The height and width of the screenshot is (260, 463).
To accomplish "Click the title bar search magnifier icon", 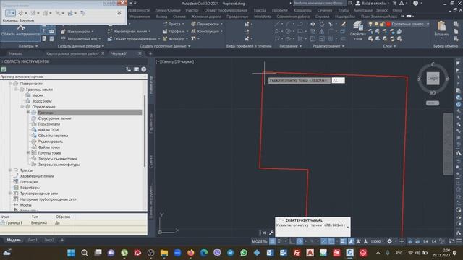I will pyautogui.click(x=350, y=3).
